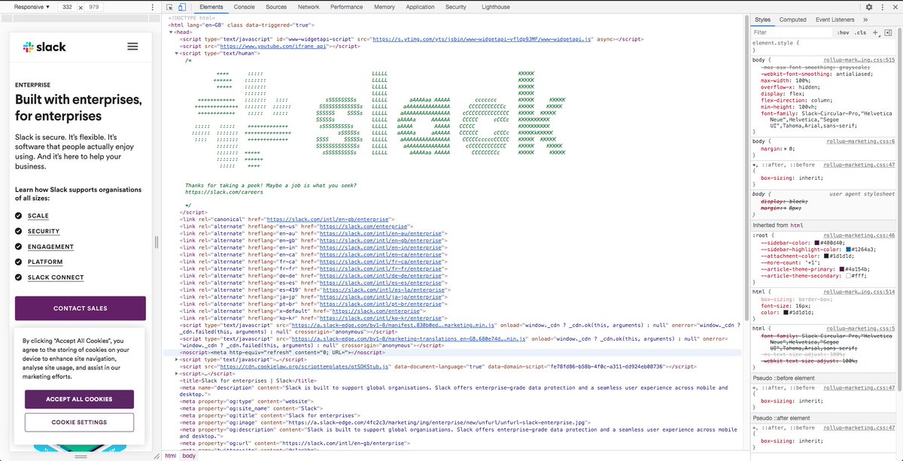Image resolution: width=903 pixels, height=461 pixels.
Task: Select the html breadcrumb at bottom
Action: tap(171, 456)
